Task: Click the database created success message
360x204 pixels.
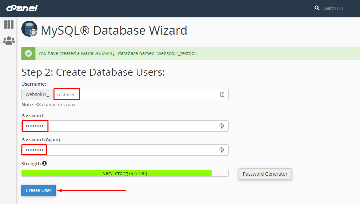Action: [118, 53]
